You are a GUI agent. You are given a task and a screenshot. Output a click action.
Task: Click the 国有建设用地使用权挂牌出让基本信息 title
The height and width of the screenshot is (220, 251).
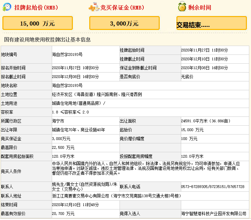[47, 40]
